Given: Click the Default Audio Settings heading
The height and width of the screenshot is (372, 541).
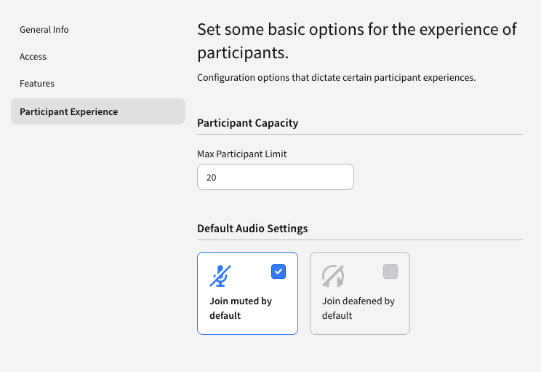Looking at the screenshot, I should coord(252,229).
